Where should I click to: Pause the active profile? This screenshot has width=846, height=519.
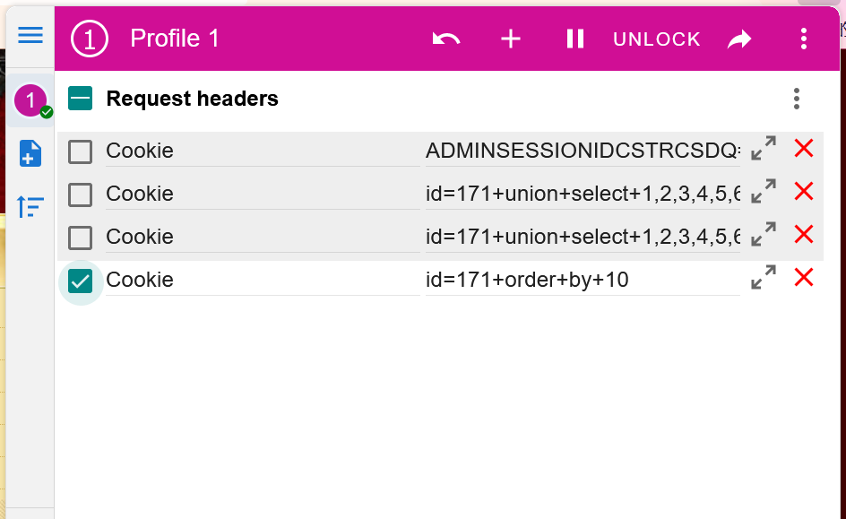(575, 39)
